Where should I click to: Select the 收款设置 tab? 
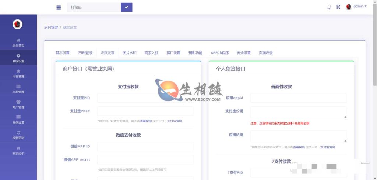pos(108,53)
